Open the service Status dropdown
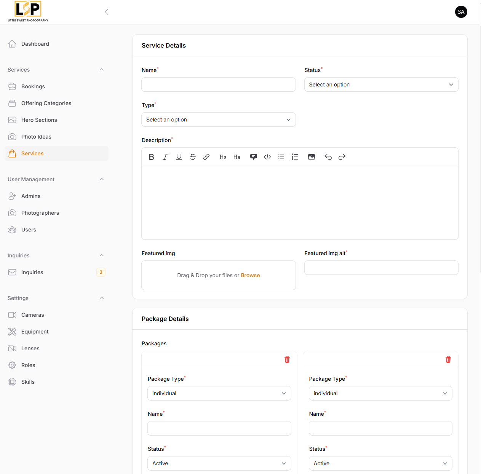Viewport: 481px width, 474px height. tap(381, 85)
